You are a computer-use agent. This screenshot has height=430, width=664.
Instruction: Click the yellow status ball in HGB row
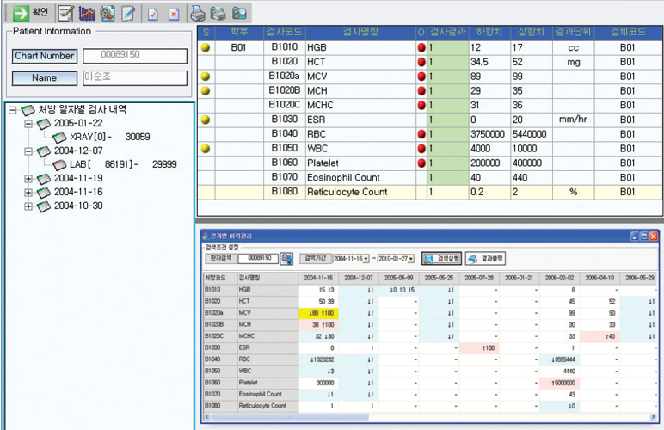tap(206, 47)
